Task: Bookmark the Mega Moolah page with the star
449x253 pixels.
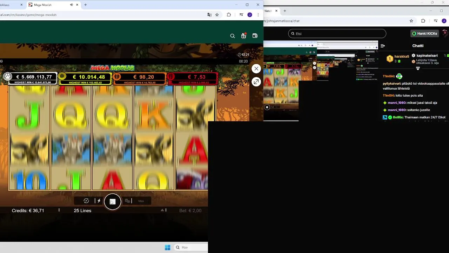Action: [x=217, y=15]
